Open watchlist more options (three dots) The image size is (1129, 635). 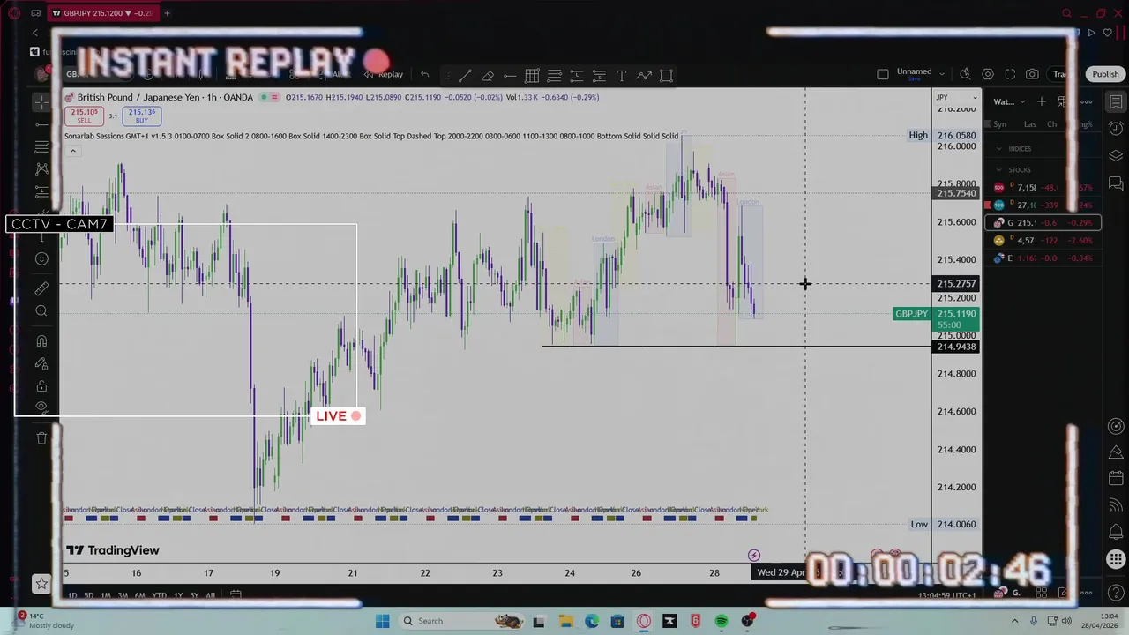point(1087,101)
